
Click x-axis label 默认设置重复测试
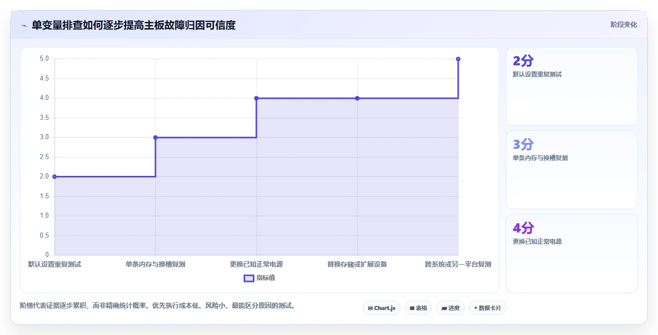click(55, 264)
